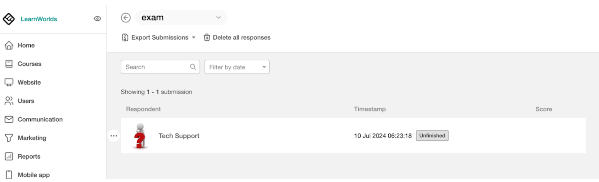Click the Search input field

(x=160, y=67)
